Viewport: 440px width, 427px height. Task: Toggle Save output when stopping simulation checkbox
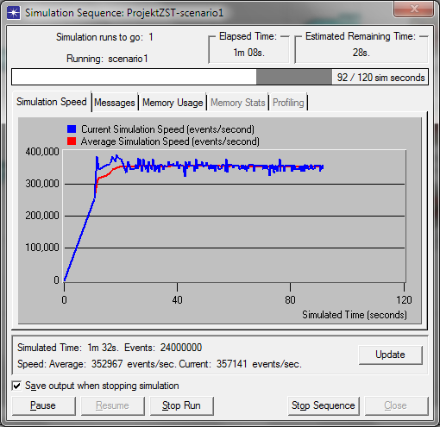pos(16,386)
